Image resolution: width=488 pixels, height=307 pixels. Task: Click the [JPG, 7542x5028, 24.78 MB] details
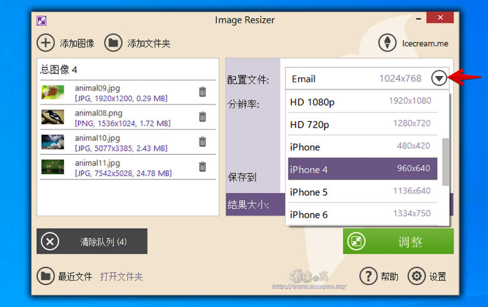[123, 173]
